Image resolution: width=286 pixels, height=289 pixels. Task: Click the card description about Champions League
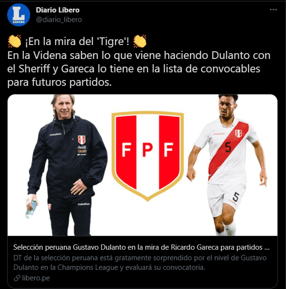[140, 263]
